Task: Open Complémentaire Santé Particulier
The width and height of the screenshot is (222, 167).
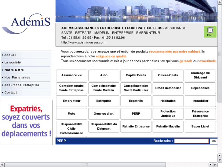Action: 136,88
